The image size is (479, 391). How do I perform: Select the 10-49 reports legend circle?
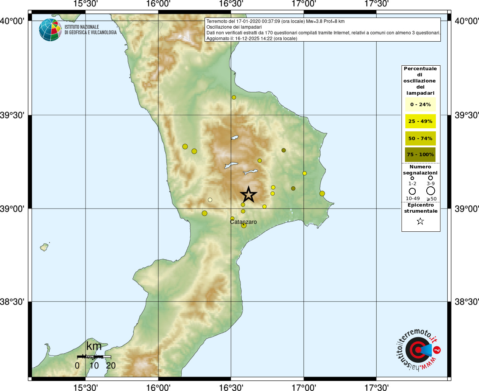[412, 191]
